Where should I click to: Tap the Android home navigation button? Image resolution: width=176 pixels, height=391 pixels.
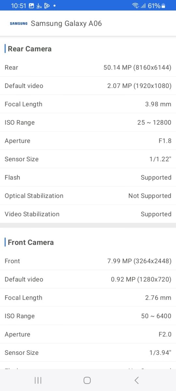87,380
